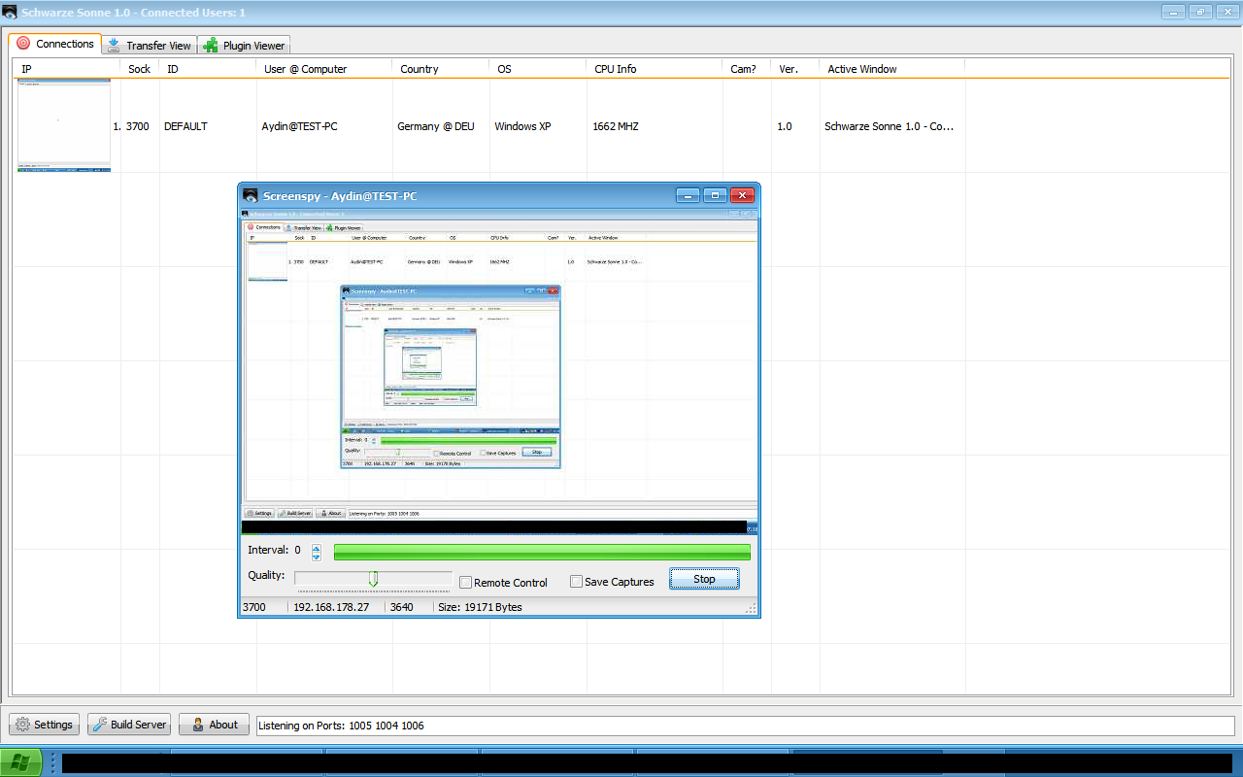The image size is (1243, 777).
Task: Select the remote desktop thumbnail in connection row
Action: coord(64,126)
